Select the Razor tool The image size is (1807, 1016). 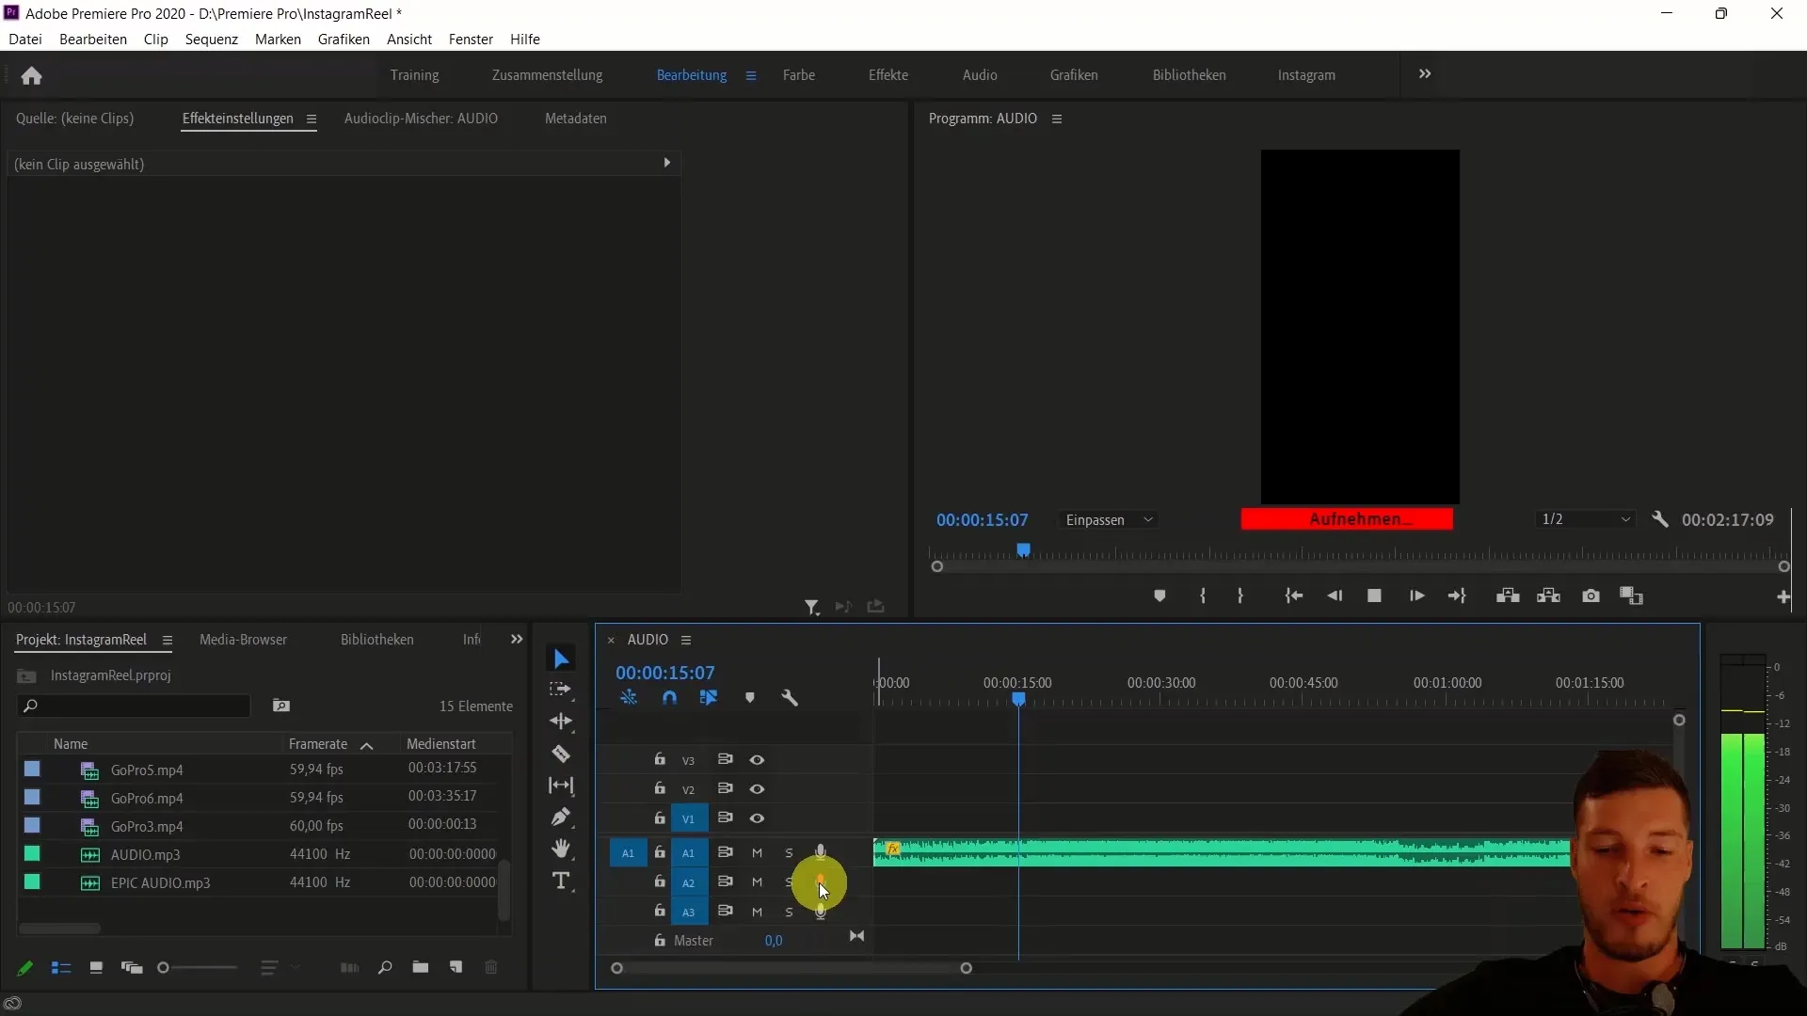pos(561,754)
